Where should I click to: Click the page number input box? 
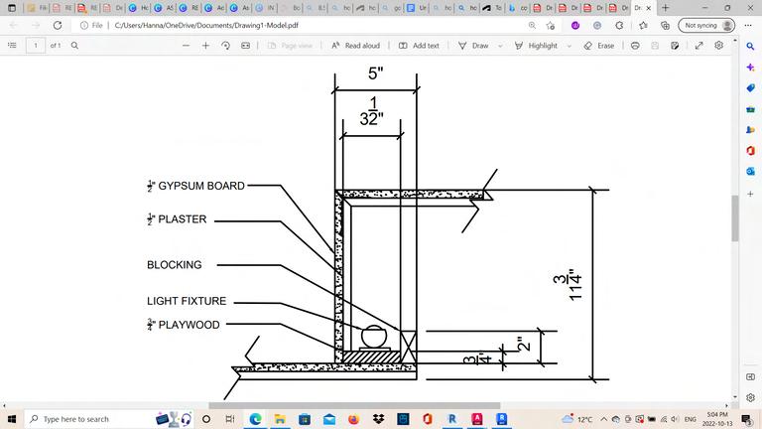coord(36,46)
